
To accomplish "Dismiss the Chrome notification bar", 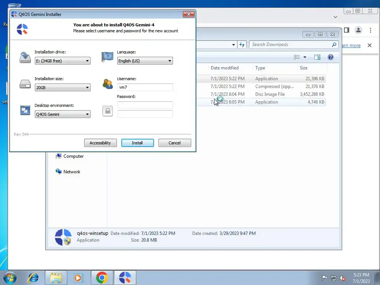I will pos(370,45).
